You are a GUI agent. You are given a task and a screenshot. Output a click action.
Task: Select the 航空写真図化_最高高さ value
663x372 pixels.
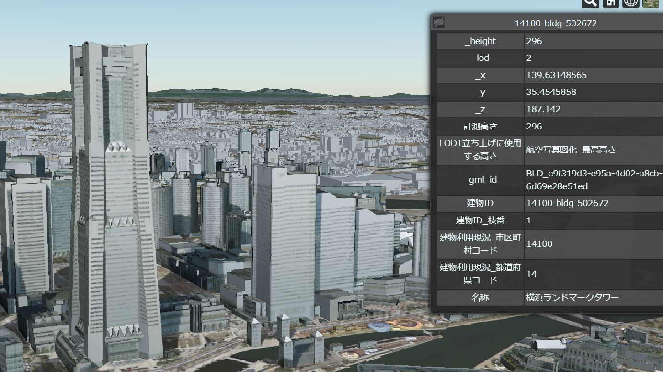pyautogui.click(x=571, y=150)
